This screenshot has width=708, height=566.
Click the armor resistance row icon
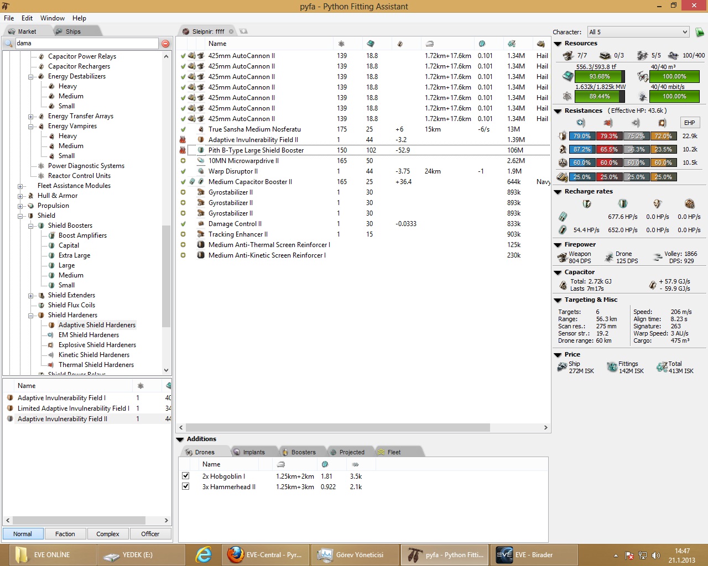coord(563,149)
